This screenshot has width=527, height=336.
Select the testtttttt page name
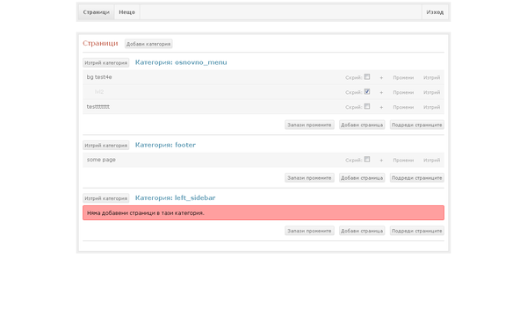tap(98, 107)
